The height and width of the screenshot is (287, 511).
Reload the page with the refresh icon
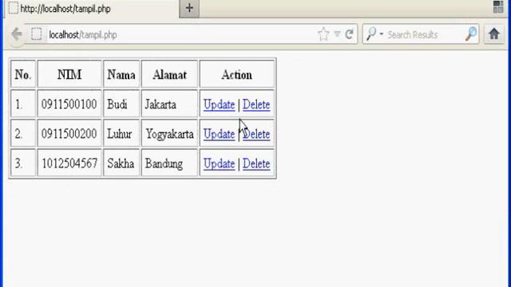(x=349, y=34)
